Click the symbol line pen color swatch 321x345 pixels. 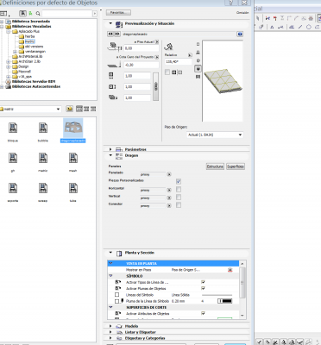tap(224, 301)
